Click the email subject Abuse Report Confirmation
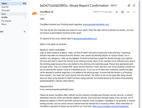The image size is (142, 108). [74, 6]
